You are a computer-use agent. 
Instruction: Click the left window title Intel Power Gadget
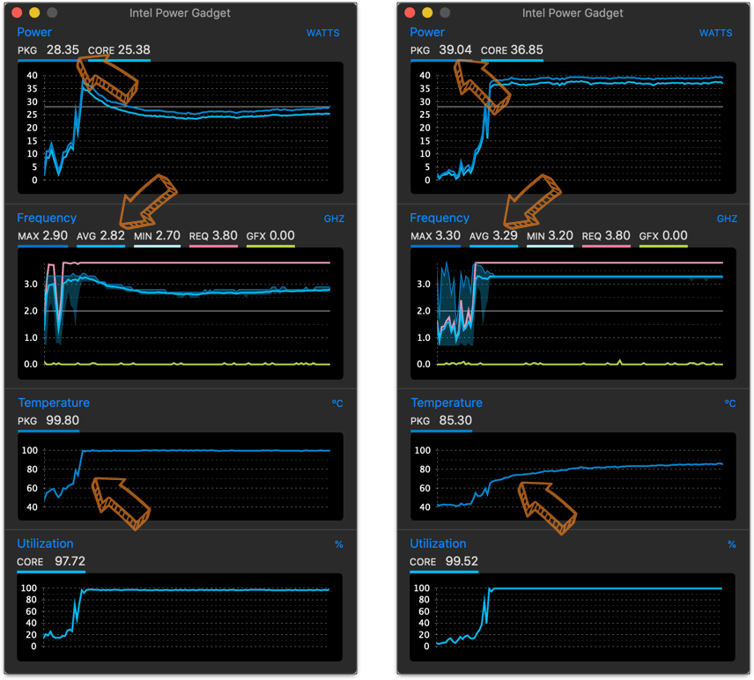180,13
